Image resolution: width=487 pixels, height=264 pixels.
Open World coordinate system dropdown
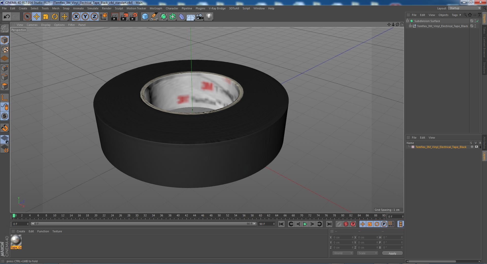[x=343, y=253]
